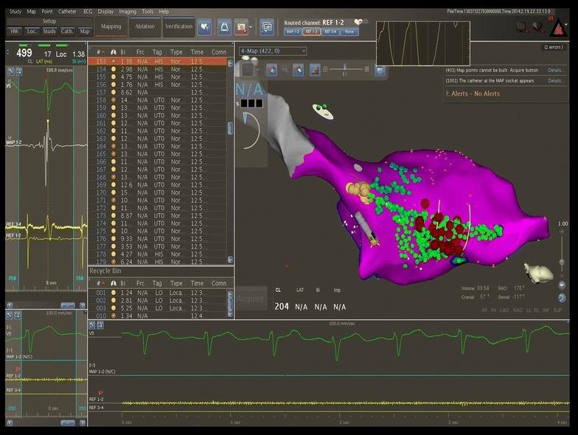The image size is (578, 435).
Task: Click the network error monitor icon
Action: click(x=523, y=27)
